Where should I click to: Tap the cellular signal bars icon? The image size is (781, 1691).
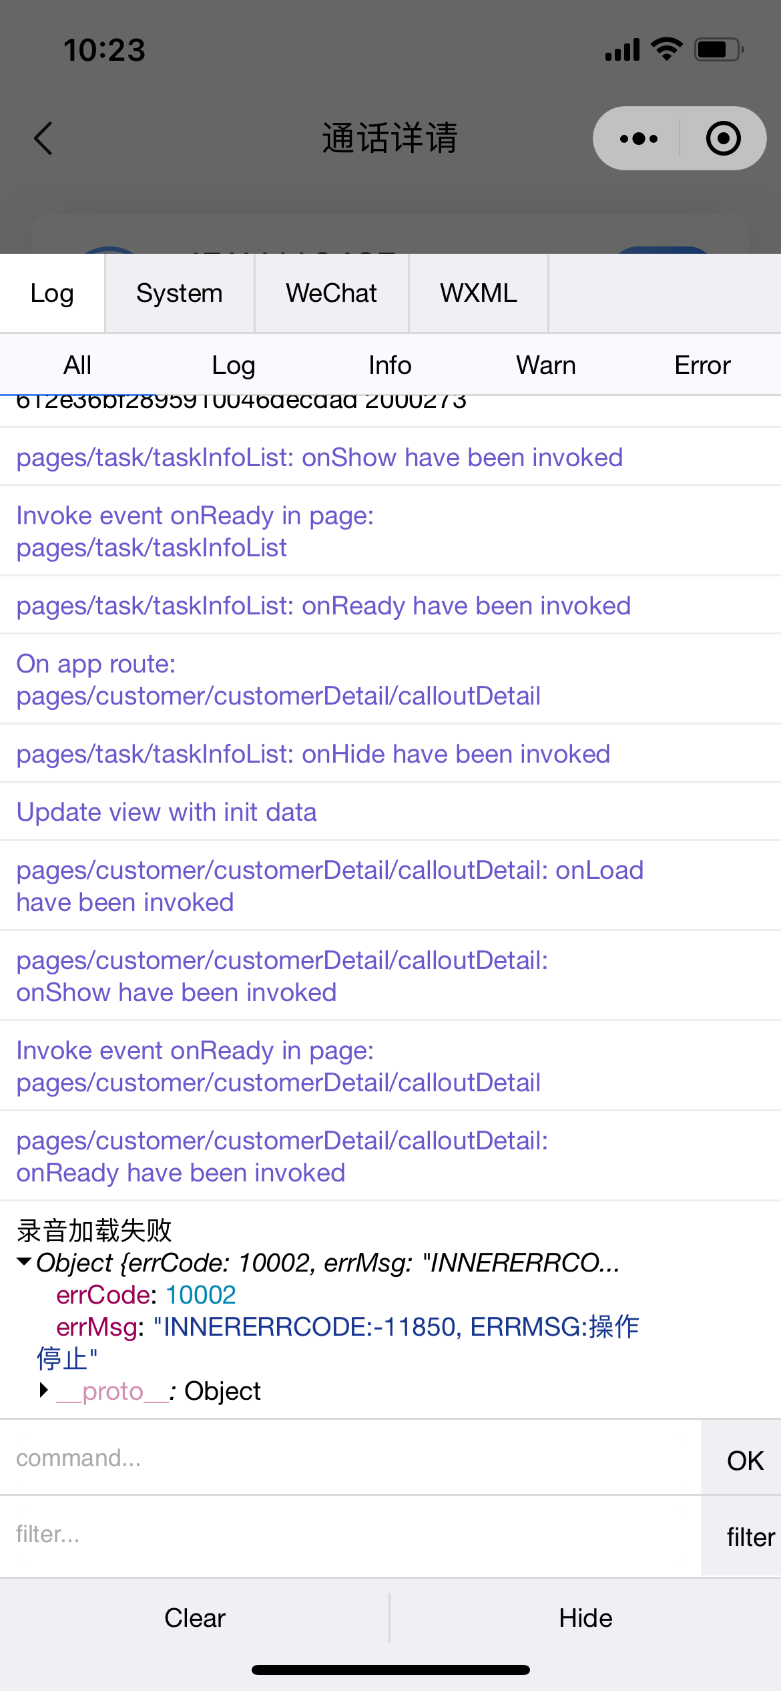622,50
